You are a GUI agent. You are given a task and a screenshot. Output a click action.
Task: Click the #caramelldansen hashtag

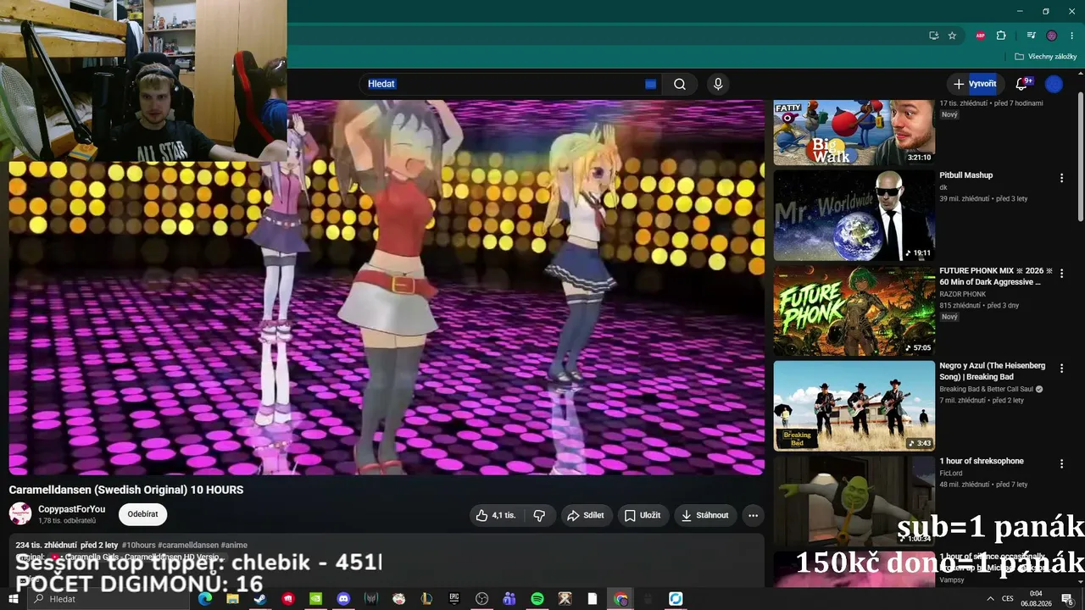(x=188, y=545)
